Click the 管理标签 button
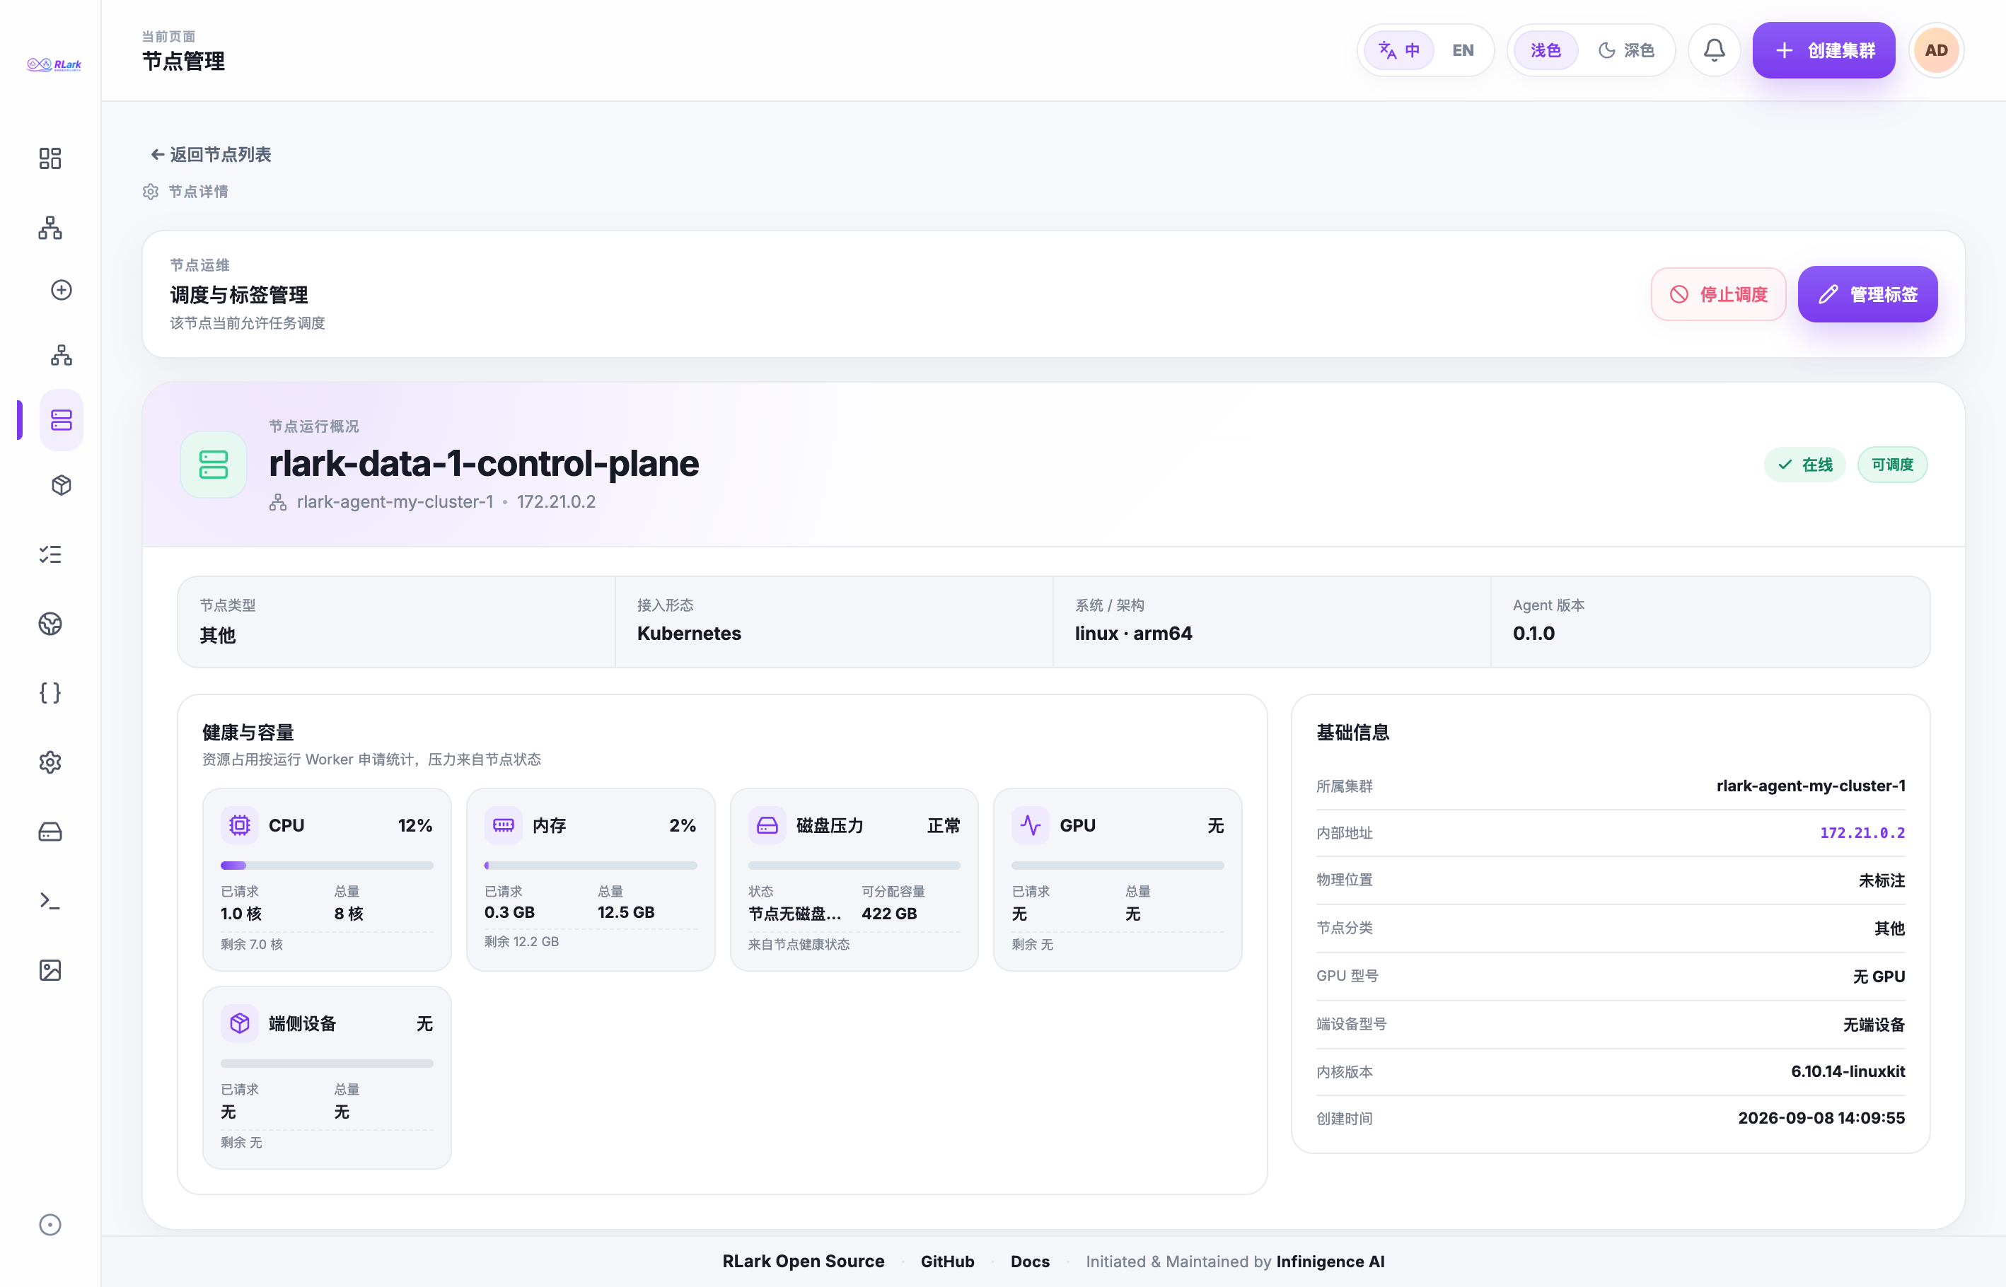This screenshot has height=1287, width=2006. (1867, 294)
